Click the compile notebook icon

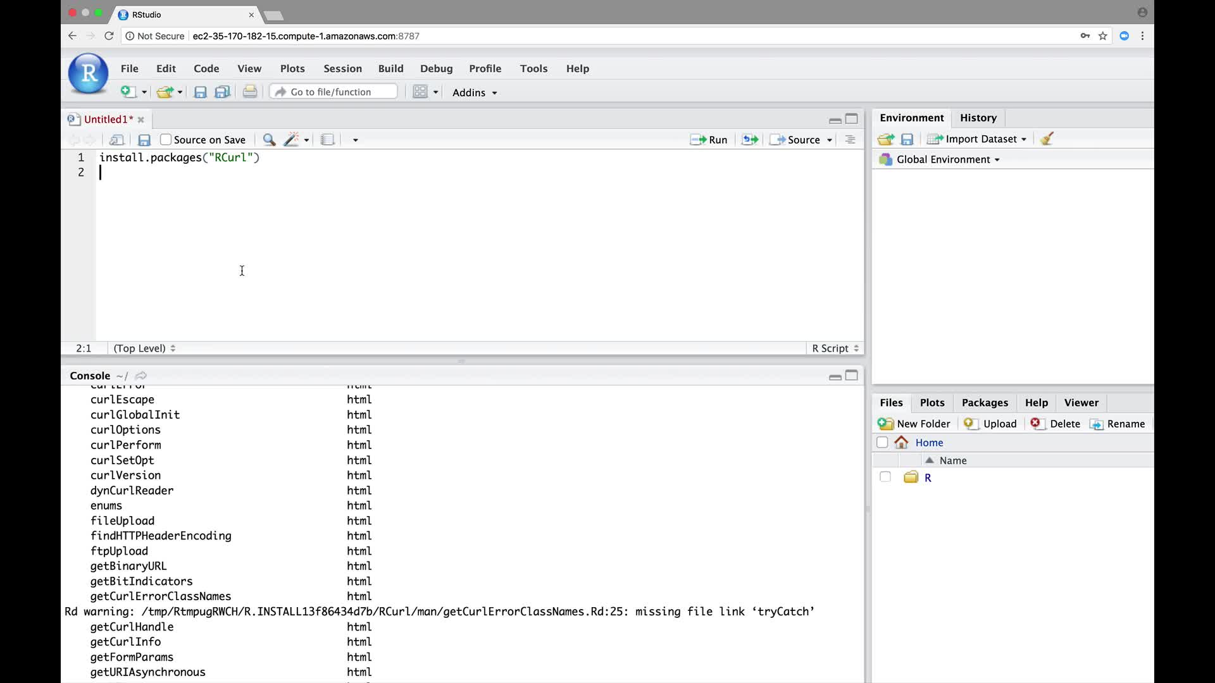point(327,140)
